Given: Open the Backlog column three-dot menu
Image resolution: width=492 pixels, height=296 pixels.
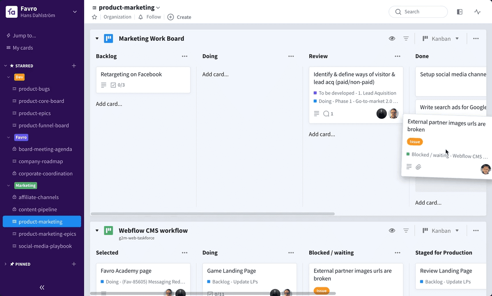Looking at the screenshot, I should pyautogui.click(x=184, y=56).
